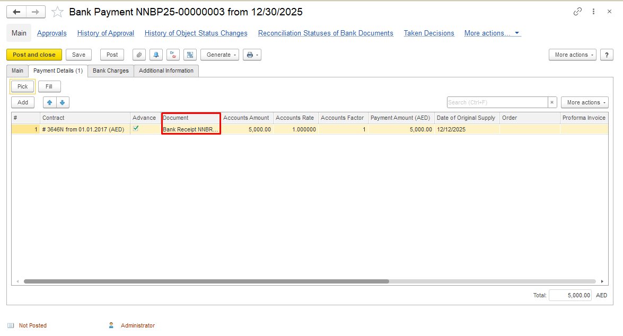Click the right scroll arrow of the table
Viewport: 623px width, 336px height.
click(x=602, y=281)
